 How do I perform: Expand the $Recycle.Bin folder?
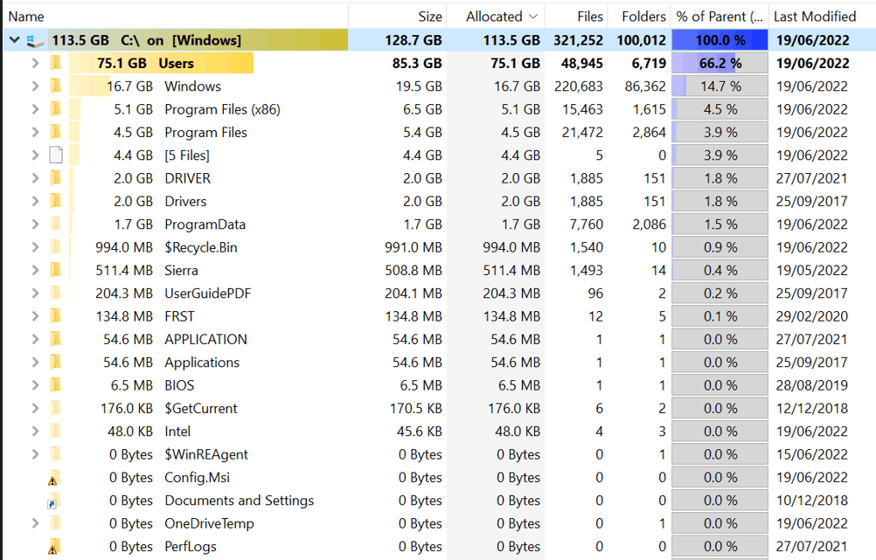(35, 247)
